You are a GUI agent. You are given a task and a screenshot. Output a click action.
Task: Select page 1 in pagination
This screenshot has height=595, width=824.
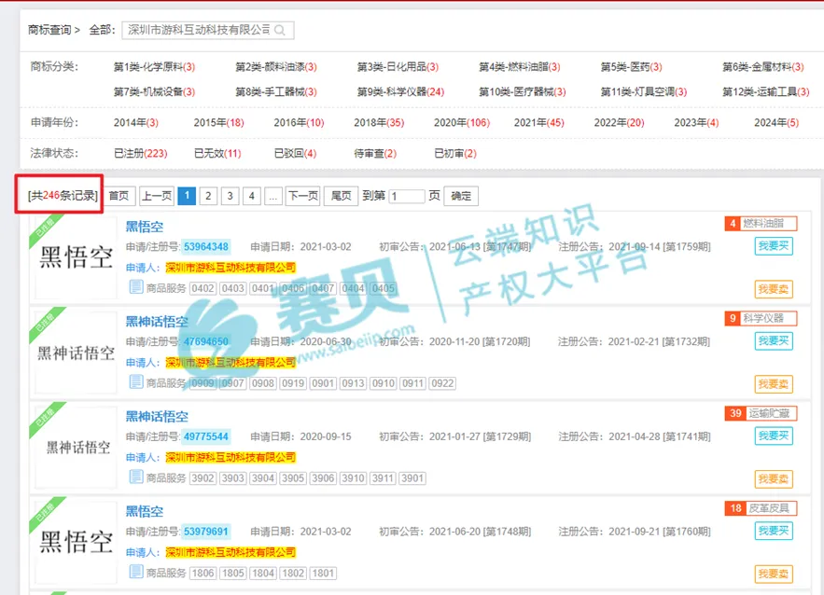pos(187,196)
